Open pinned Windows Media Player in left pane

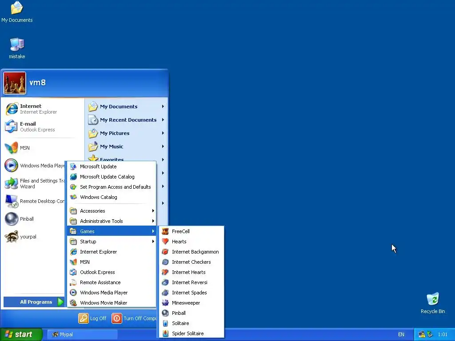click(x=34, y=166)
